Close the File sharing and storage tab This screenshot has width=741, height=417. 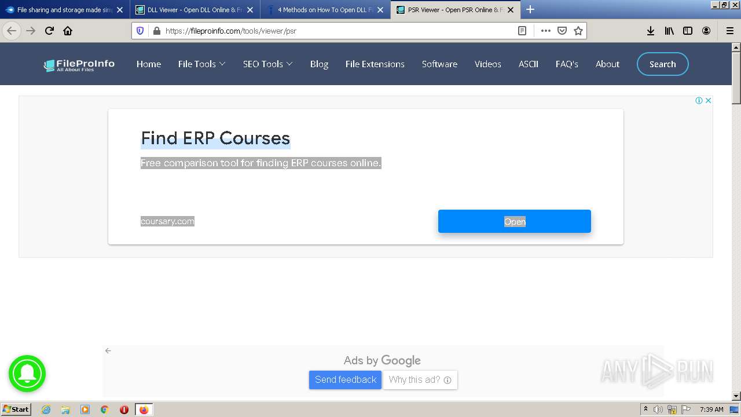click(x=120, y=10)
